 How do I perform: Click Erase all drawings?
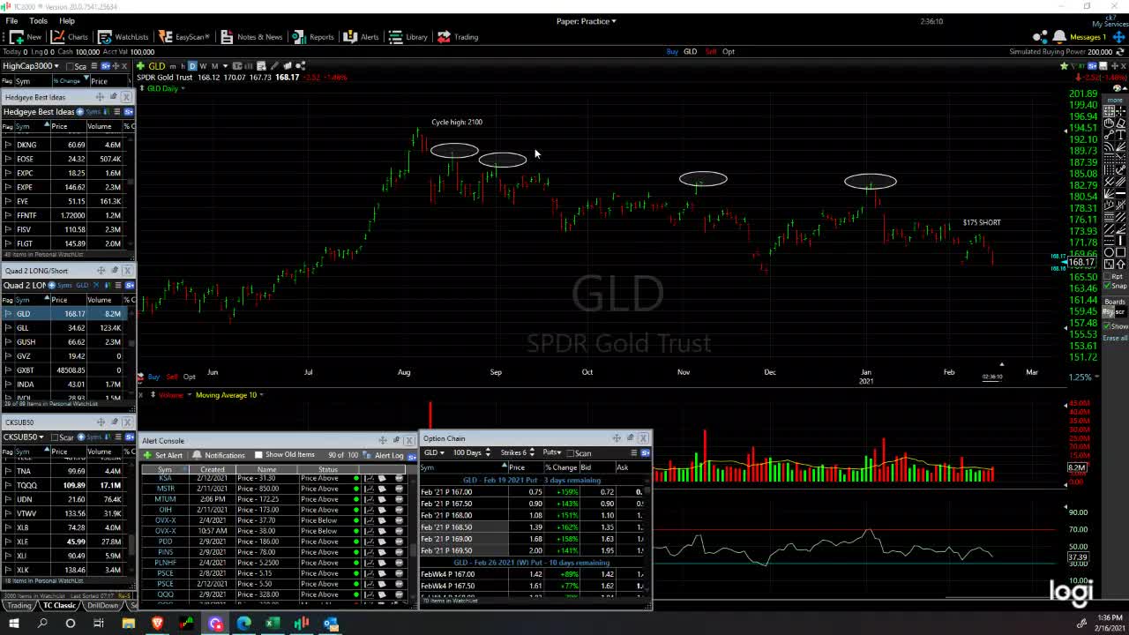pos(1115,339)
